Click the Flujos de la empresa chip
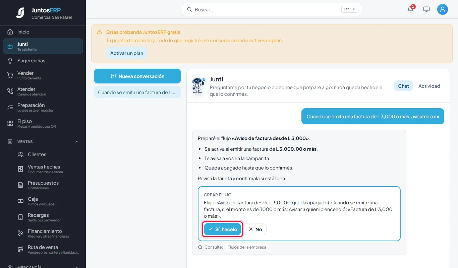The image size is (458, 268). 247,247
